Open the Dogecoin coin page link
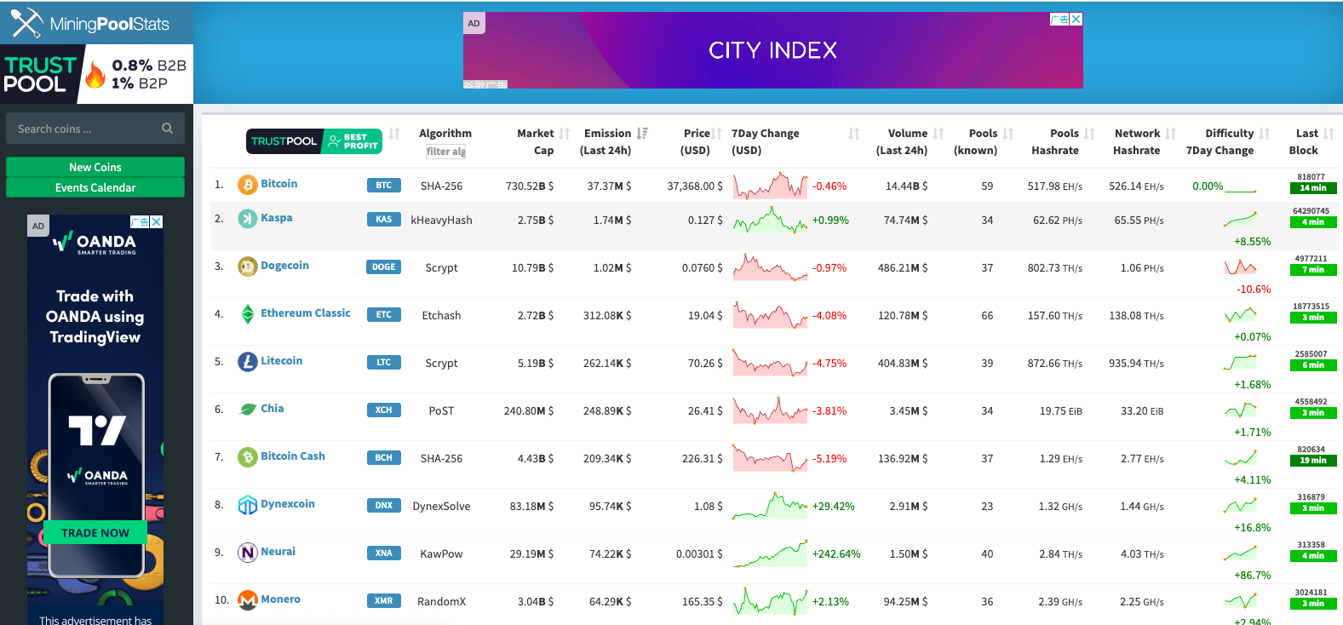Image resolution: width=1343 pixels, height=625 pixels. (284, 266)
